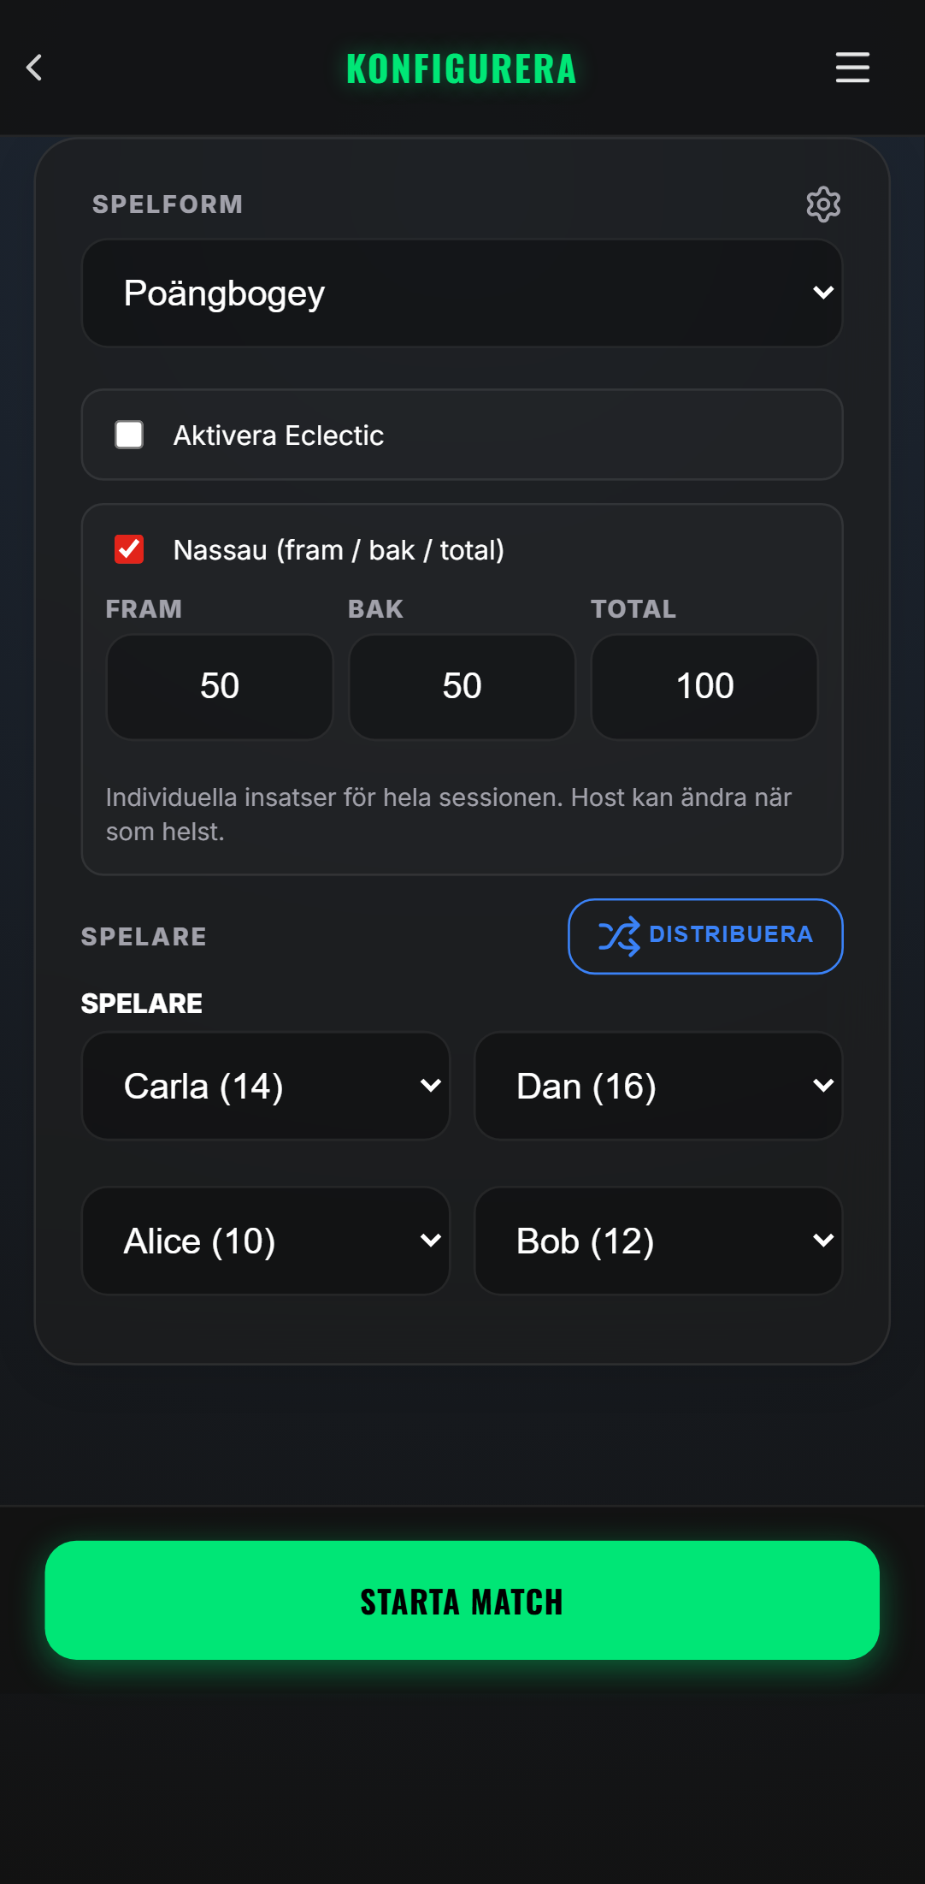Uncheck the Nassau checkbox

coord(129,549)
